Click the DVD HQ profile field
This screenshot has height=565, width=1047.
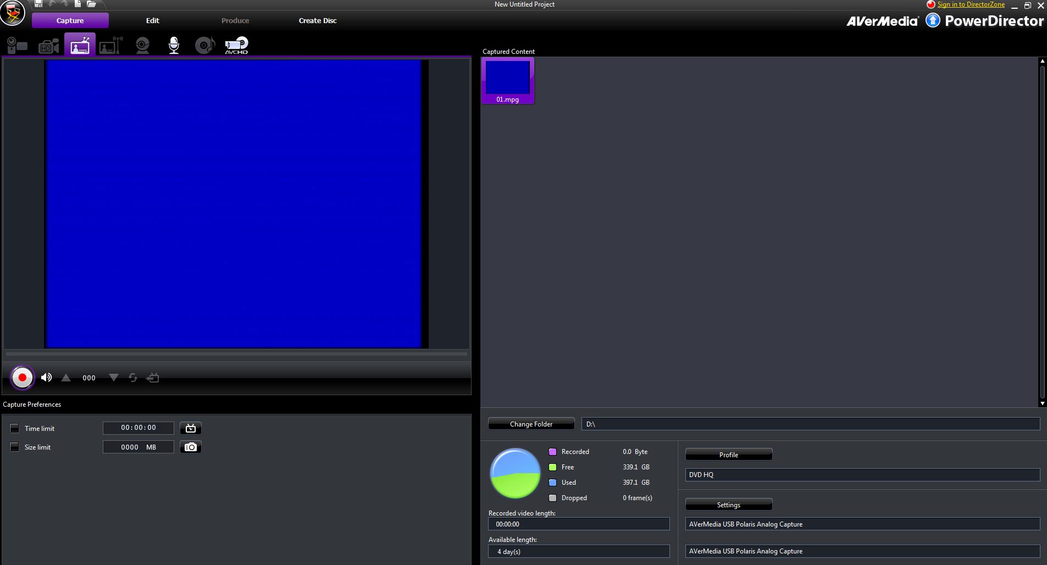point(862,475)
